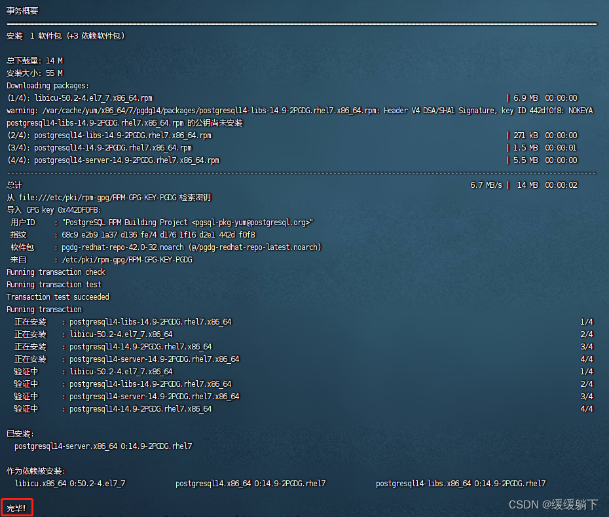Select '正在安装' row for postgresql14-14.9-2PGDG.rhel7.x86_64
This screenshot has width=609, height=517.
point(304,347)
